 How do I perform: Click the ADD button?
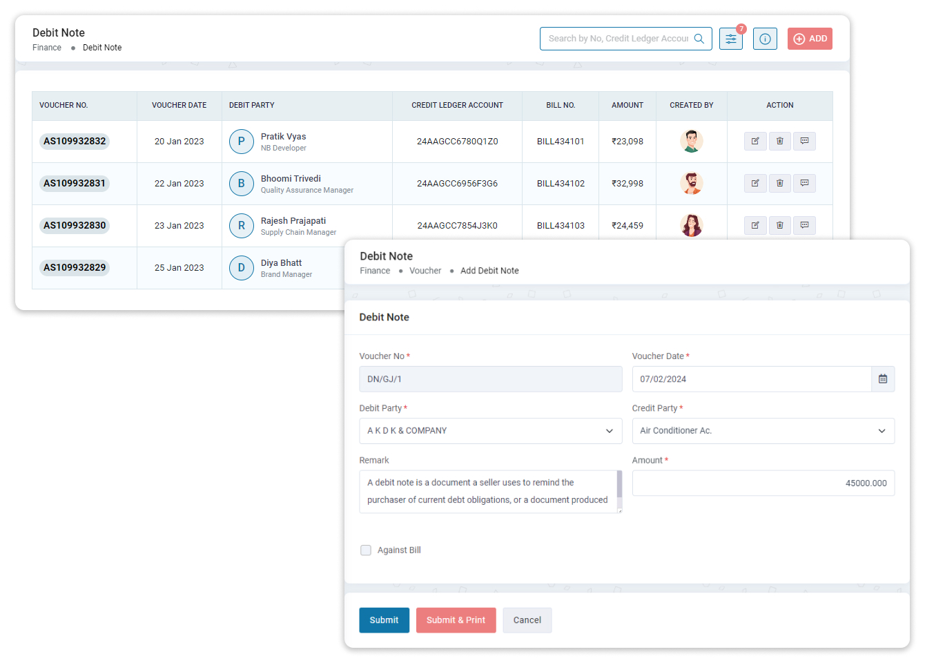click(810, 39)
